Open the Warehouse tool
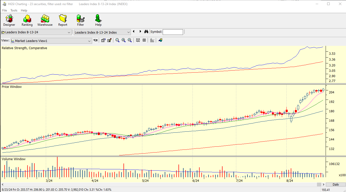This screenshot has height=192, width=346. tap(45, 20)
